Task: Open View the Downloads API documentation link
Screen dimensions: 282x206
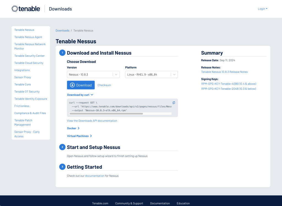Action: [92, 121]
